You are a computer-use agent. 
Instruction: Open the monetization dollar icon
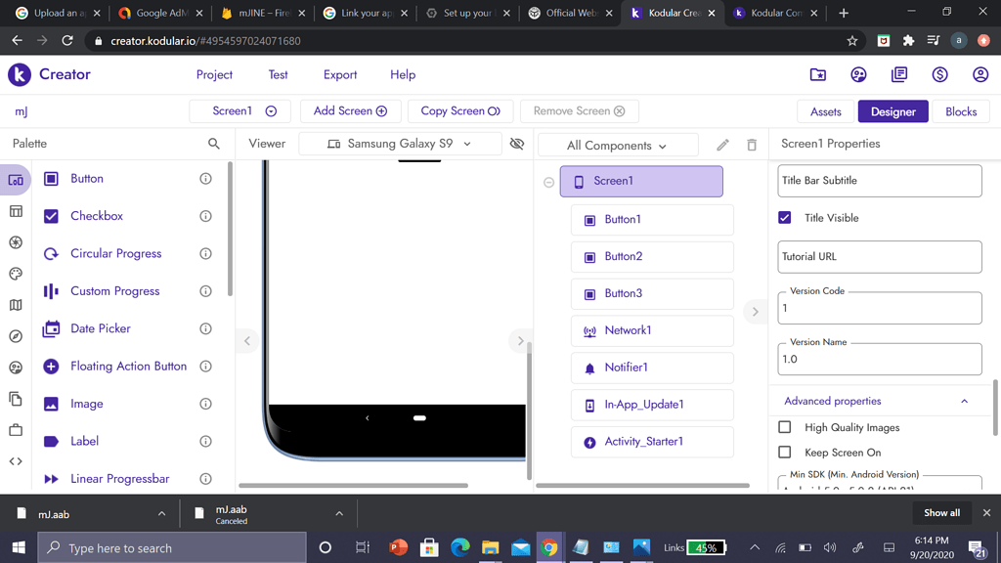pos(939,74)
